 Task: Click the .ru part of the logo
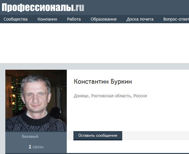(79, 7)
